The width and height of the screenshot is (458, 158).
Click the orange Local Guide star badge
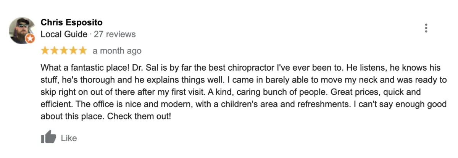(30, 38)
